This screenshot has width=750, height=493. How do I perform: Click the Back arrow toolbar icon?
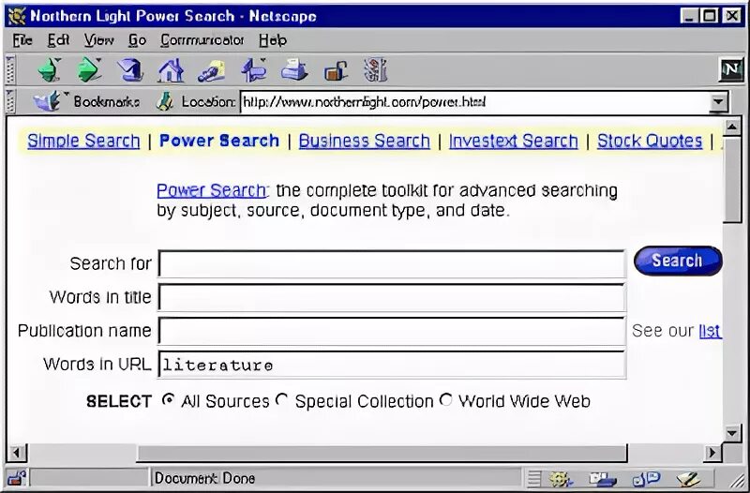(50, 69)
